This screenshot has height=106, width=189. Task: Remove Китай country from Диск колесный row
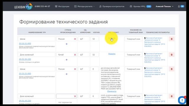tap(75, 55)
